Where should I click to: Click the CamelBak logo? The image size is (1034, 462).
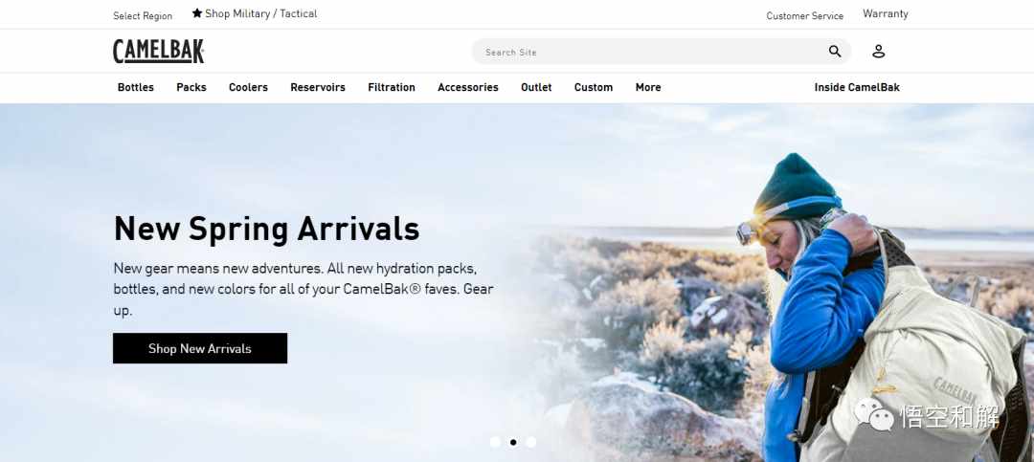pos(158,52)
